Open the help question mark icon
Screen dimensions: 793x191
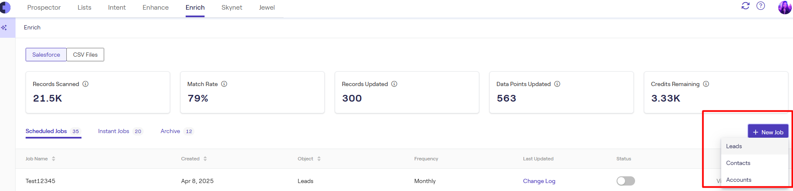pos(761,6)
